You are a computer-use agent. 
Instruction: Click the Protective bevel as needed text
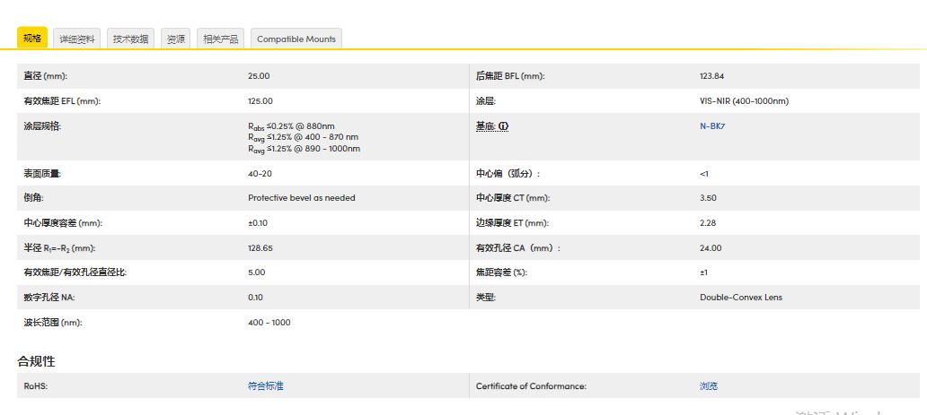click(x=301, y=198)
